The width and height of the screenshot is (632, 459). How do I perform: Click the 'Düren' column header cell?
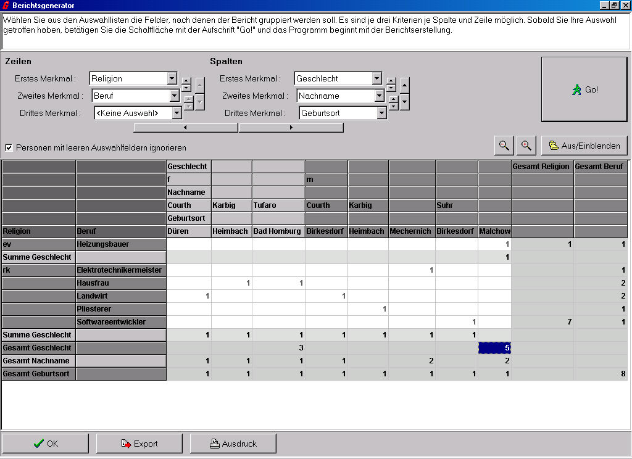[189, 231]
